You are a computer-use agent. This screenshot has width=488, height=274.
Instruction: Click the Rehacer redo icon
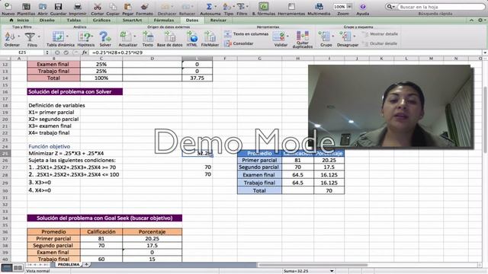(185, 7)
